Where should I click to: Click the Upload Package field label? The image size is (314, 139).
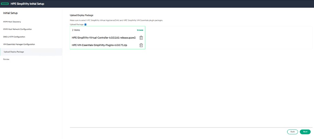pyautogui.click(x=77, y=24)
